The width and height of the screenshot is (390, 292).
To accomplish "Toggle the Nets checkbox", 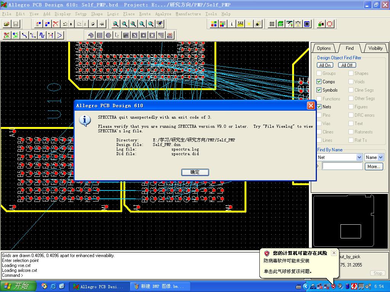I will click(319, 107).
